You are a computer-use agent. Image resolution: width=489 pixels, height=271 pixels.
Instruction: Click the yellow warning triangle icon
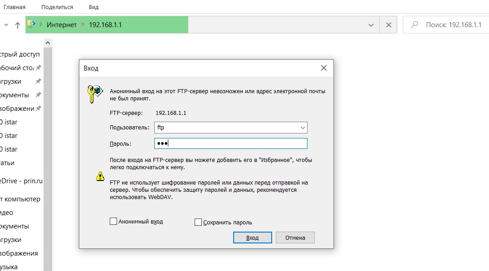click(x=100, y=176)
